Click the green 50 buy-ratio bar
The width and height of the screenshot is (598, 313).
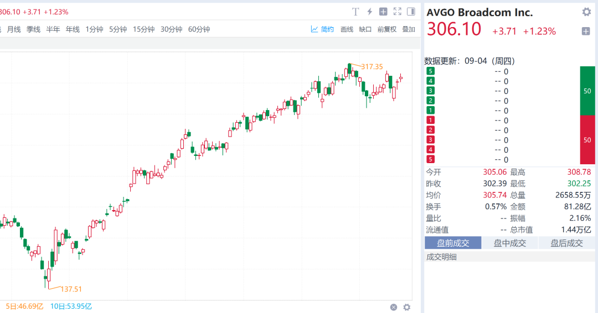[587, 91]
